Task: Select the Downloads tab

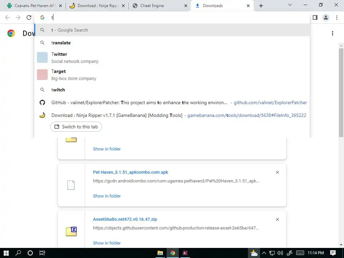Action: (x=222, y=6)
